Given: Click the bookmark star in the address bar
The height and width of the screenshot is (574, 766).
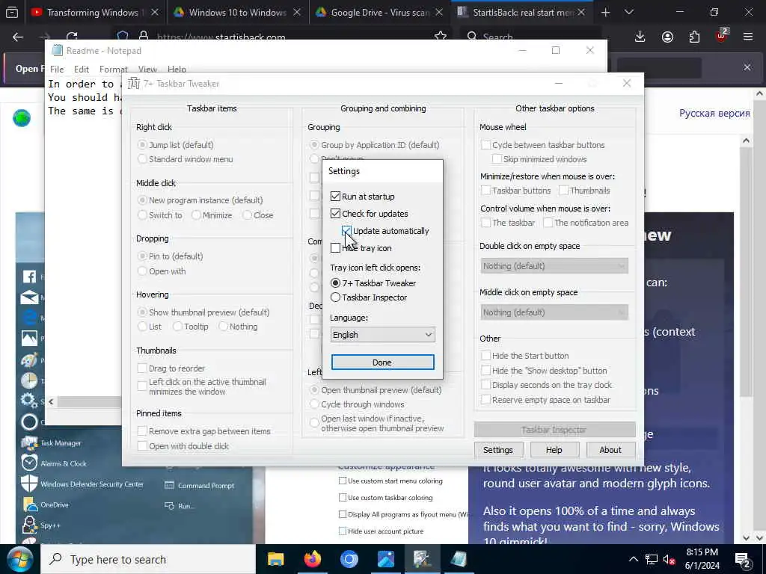Looking at the screenshot, I should click(x=440, y=36).
